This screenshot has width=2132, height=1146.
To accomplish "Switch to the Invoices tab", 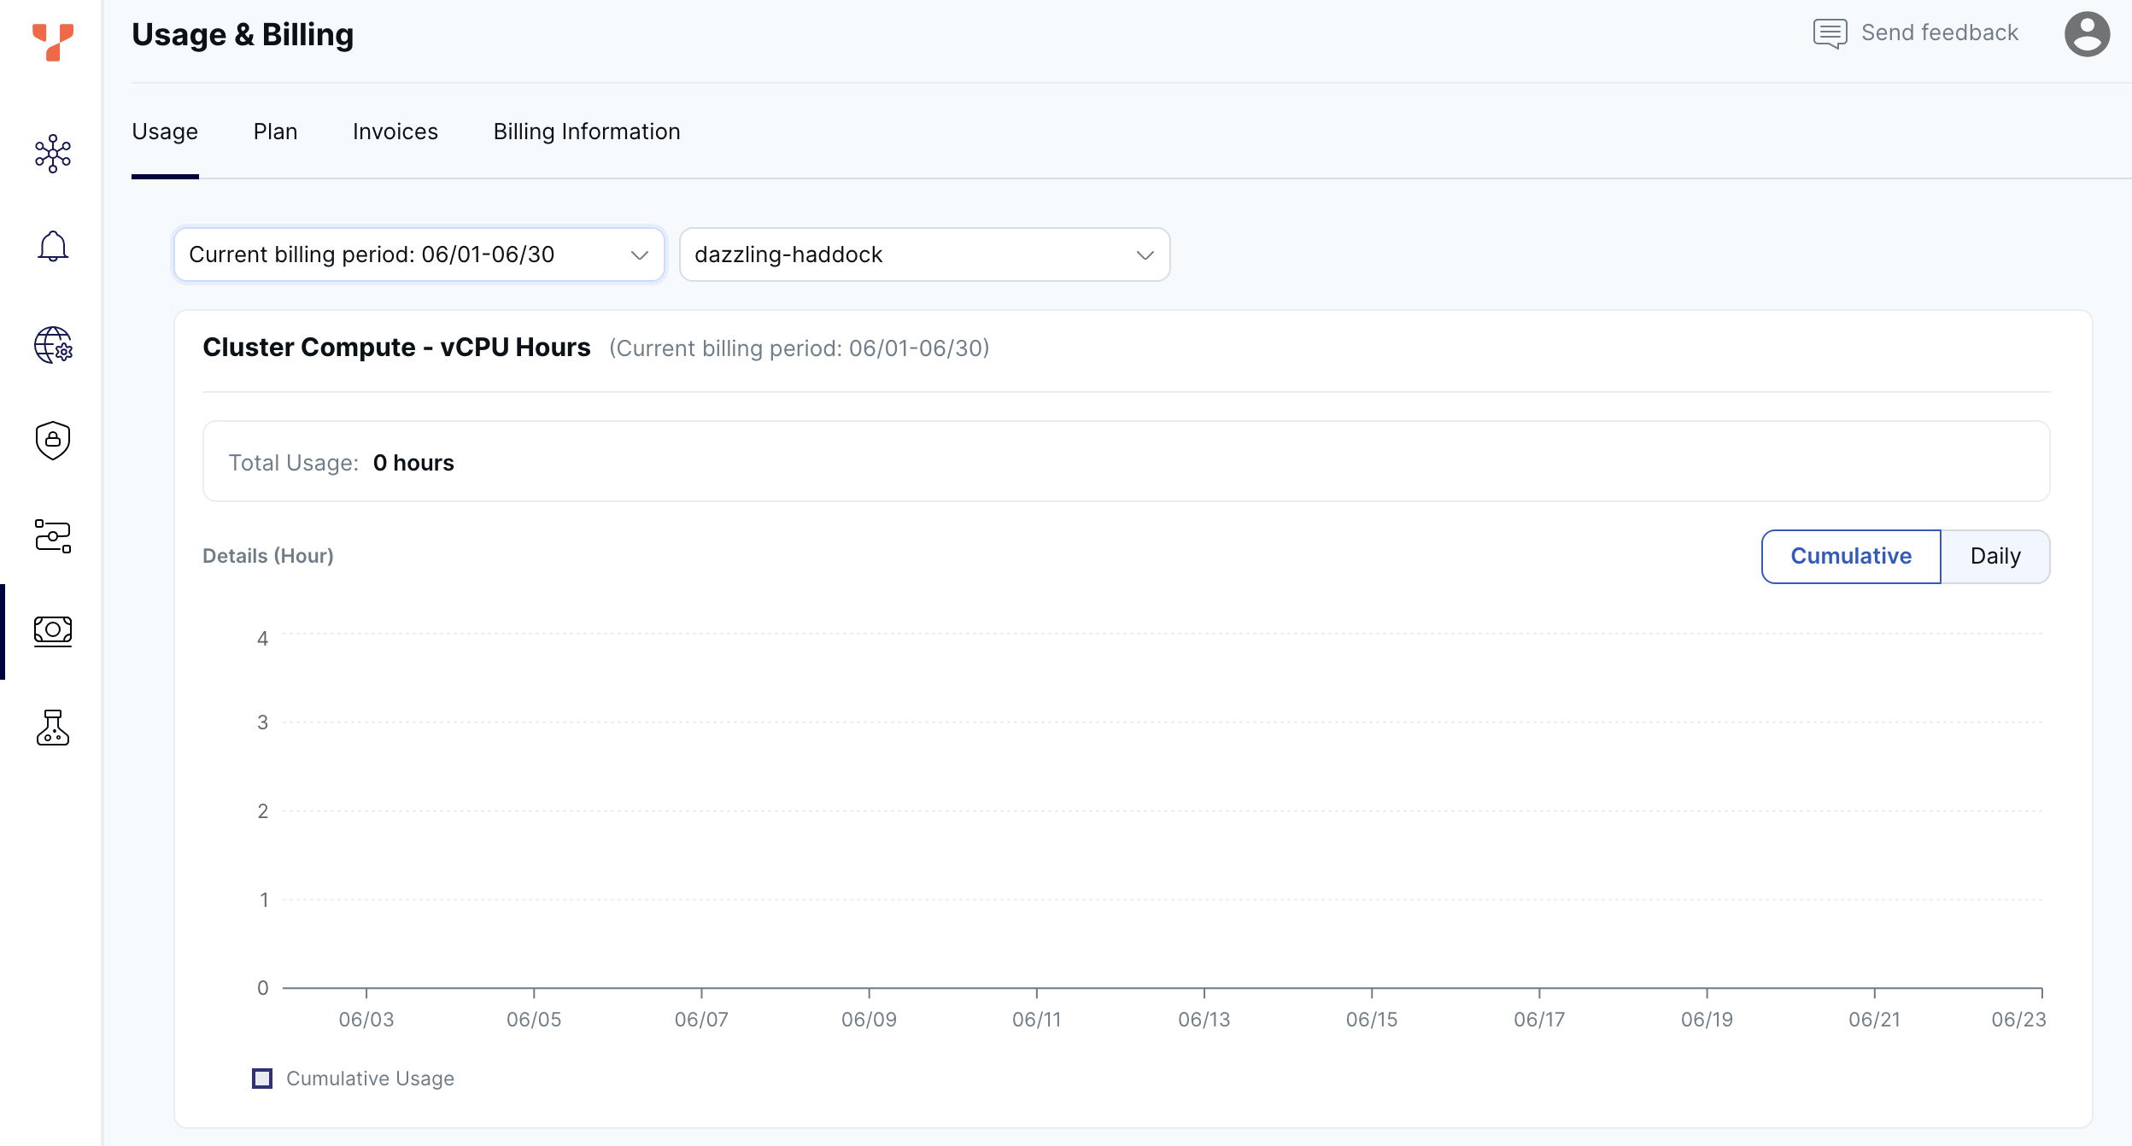I will pos(395,131).
